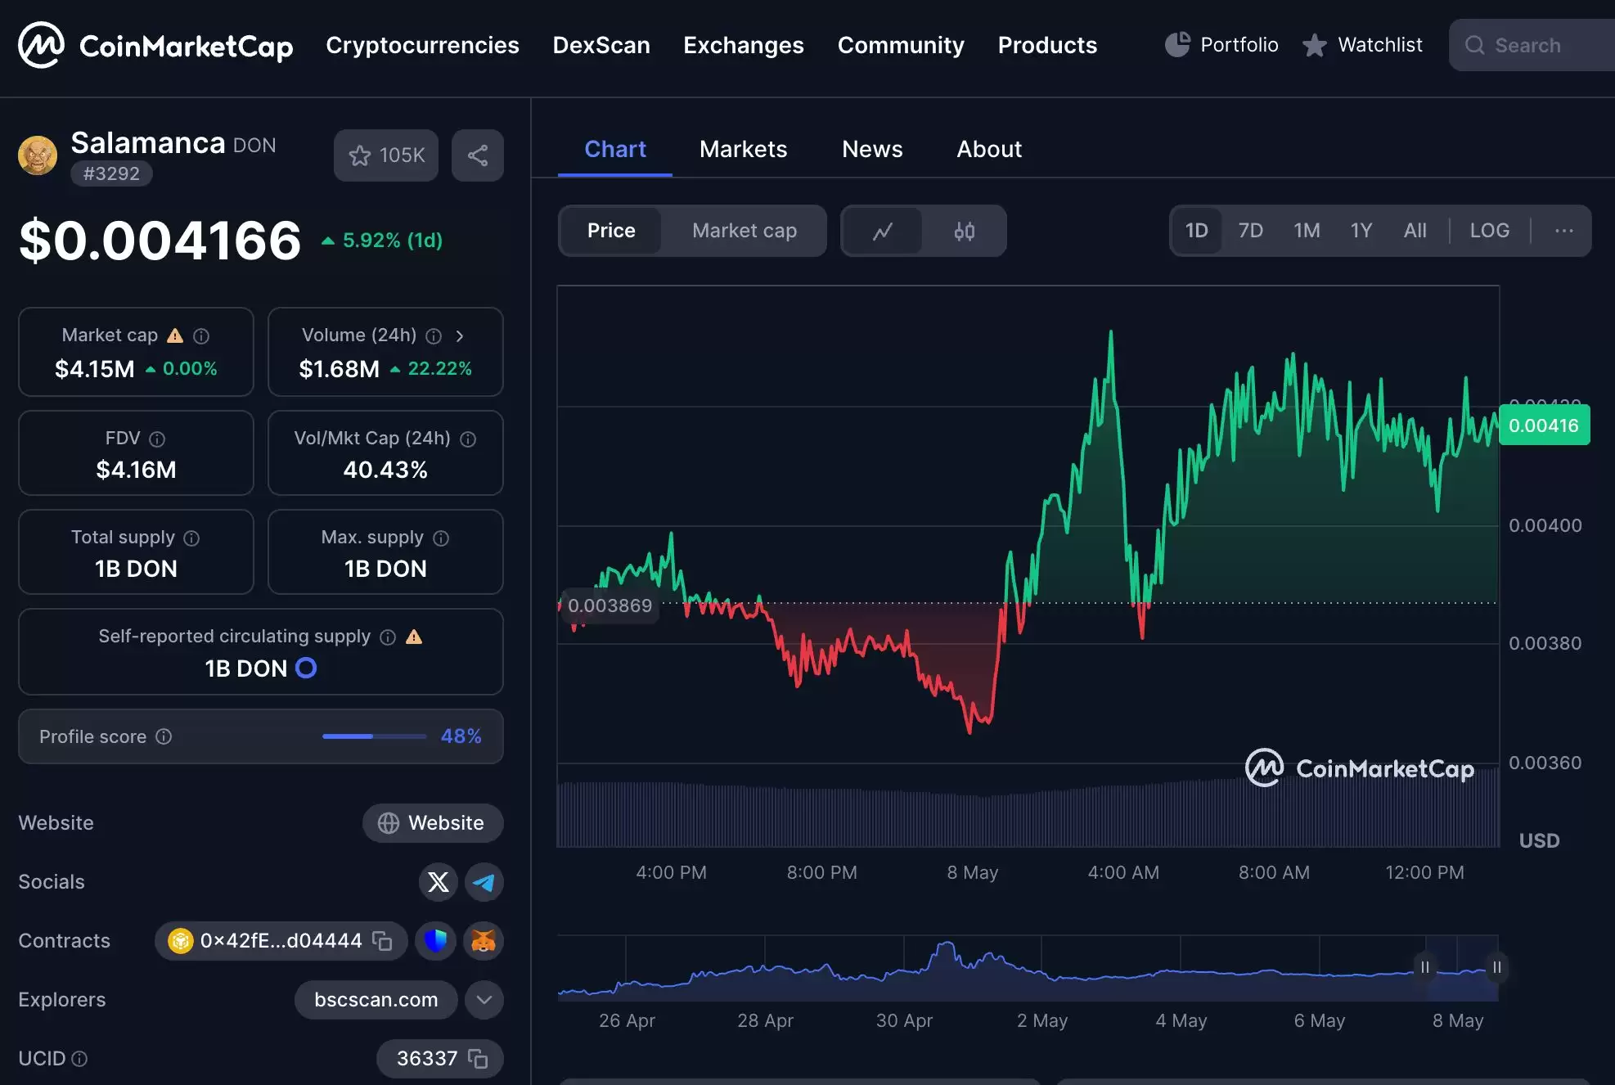
Task: Expand Volume (24h) details chevron
Action: coord(460,335)
